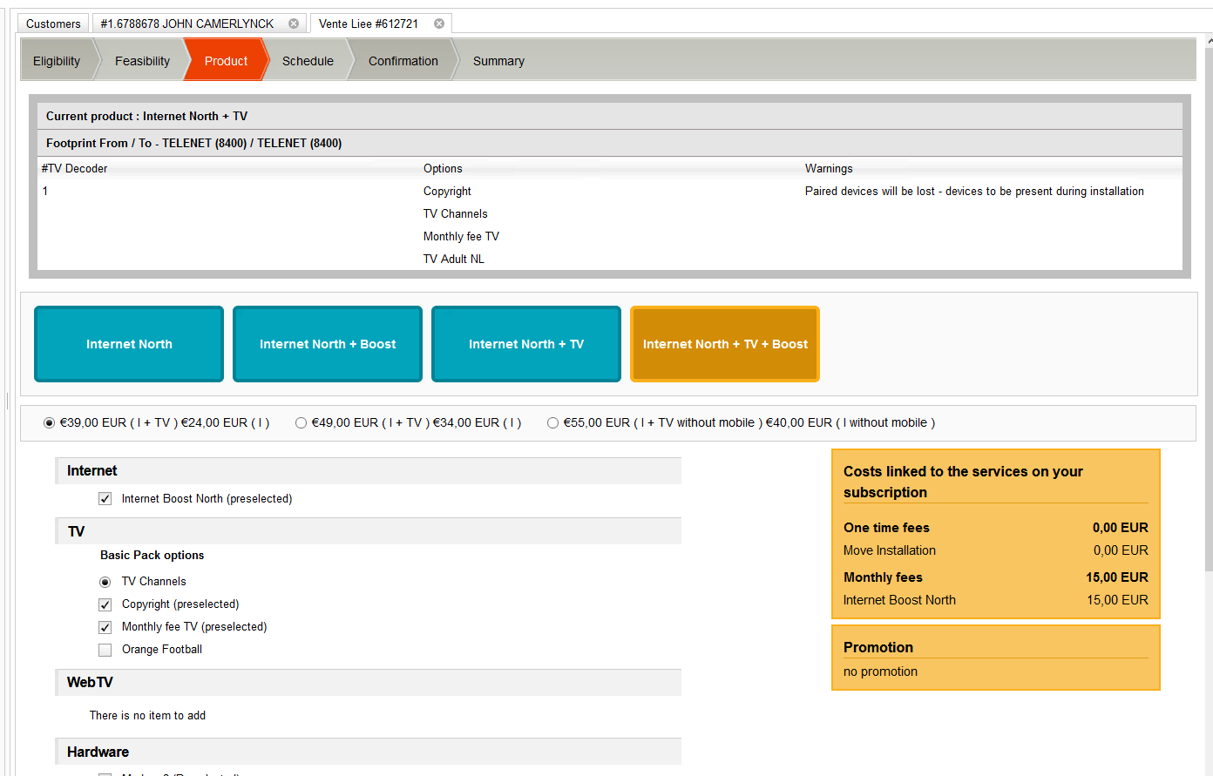
Task: Select the TV Channels radio option
Action: pyautogui.click(x=105, y=582)
